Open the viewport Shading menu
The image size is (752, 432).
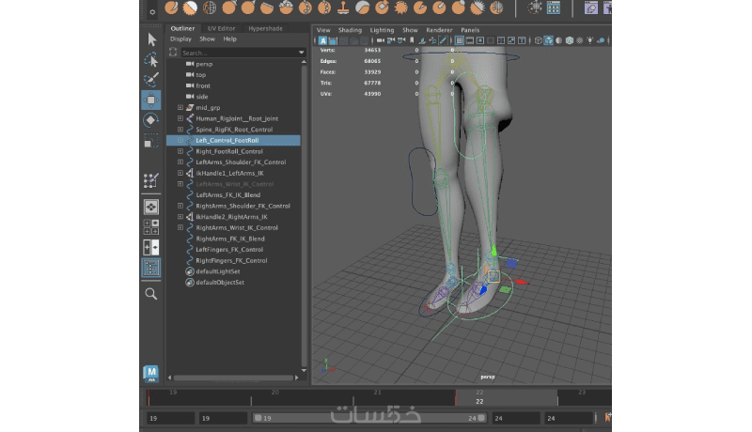tap(350, 29)
